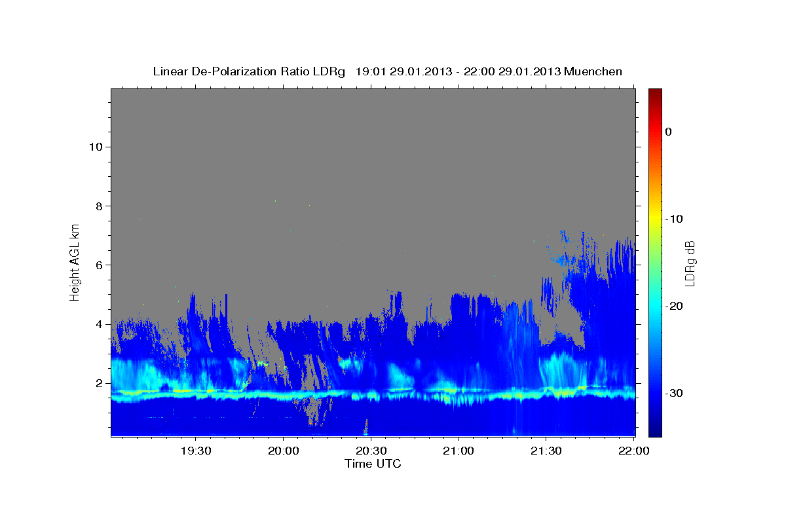Click the 'Height AGL km' axis title

(75, 262)
